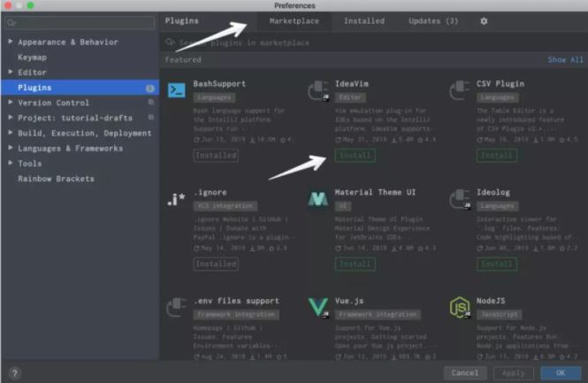588x383 pixels.
Task: Click the Material Theme UI tag
Action: tap(342, 206)
